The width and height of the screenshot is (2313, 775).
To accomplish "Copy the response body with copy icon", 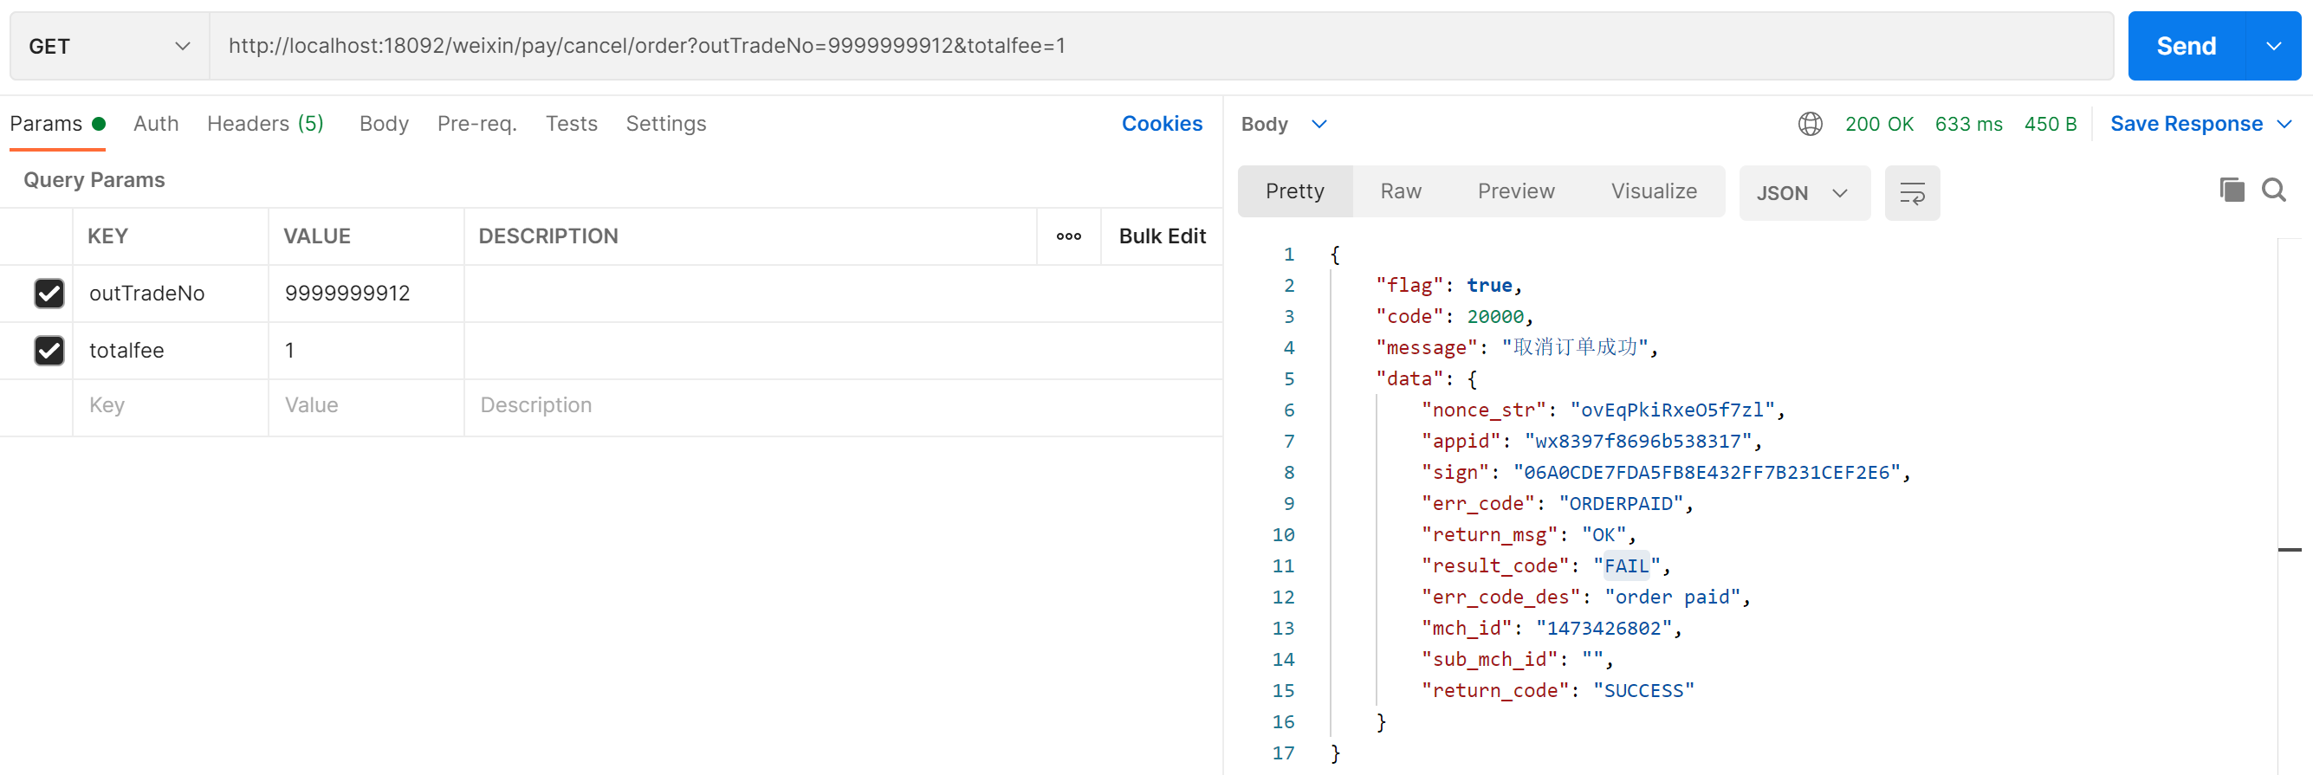I will click(x=2232, y=190).
